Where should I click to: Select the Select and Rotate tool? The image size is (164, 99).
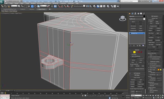point(35,6)
